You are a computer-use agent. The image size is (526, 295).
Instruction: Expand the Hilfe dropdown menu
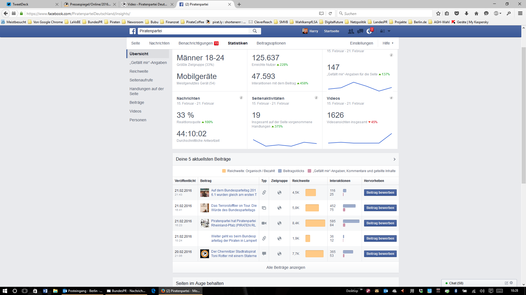pos(388,43)
